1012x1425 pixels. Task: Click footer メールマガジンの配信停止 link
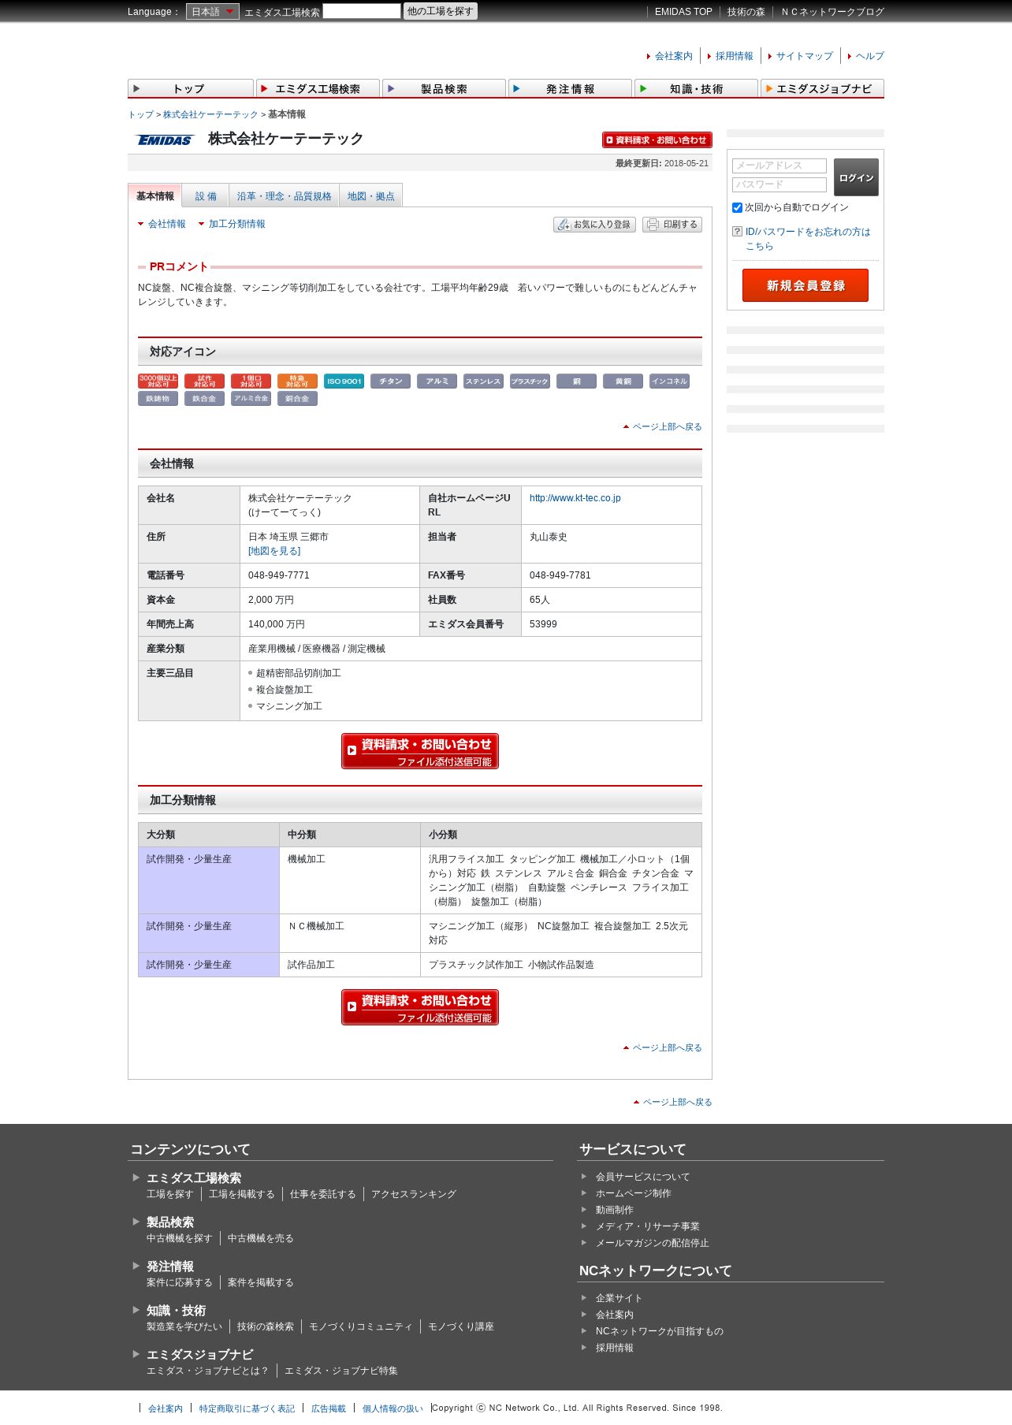pyautogui.click(x=652, y=1243)
